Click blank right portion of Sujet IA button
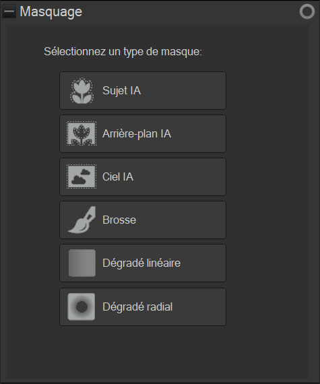Screen dimensions: 320x384 click(184, 91)
